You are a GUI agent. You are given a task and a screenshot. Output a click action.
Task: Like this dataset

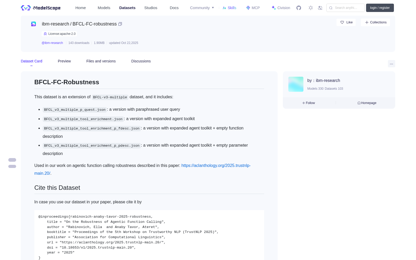tap(346, 22)
